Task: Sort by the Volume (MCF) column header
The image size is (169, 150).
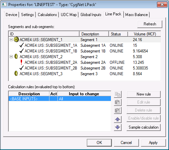Action: 145,34
